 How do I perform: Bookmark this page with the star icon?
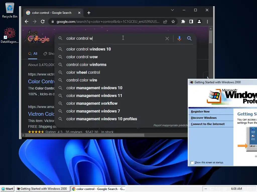[173, 21]
